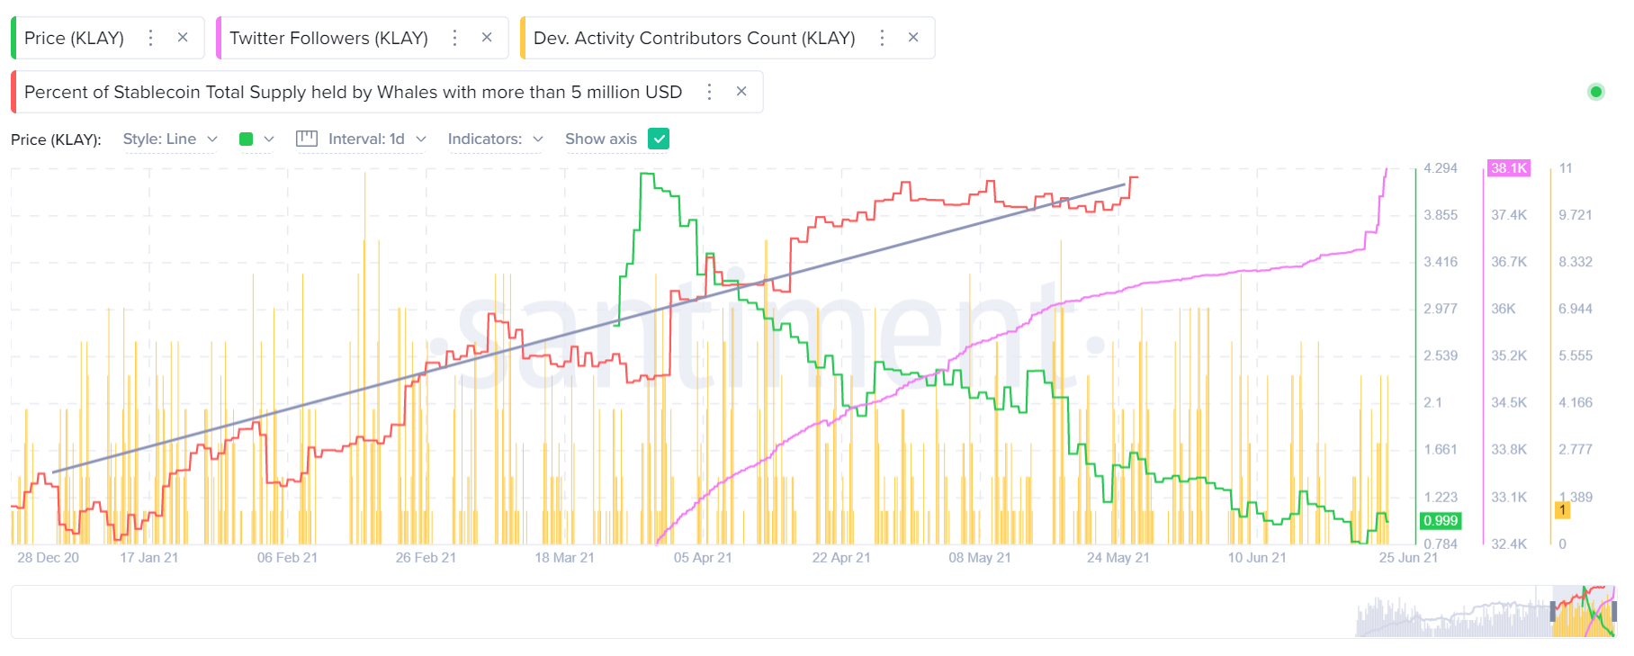Click the green live status indicator dot
The image size is (1634, 656).
(x=1596, y=92)
